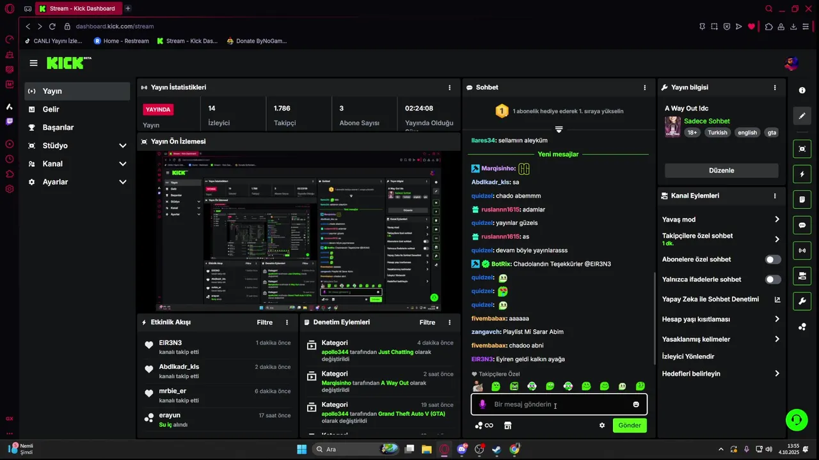Open new browser tab with plus button
The width and height of the screenshot is (819, 460).
tap(128, 8)
